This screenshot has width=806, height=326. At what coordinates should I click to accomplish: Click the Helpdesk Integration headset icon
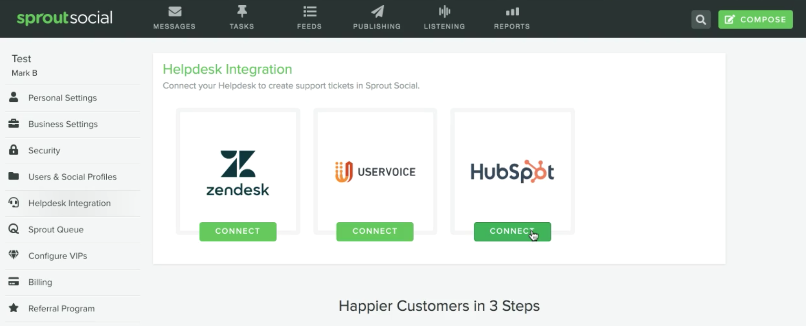tap(14, 203)
